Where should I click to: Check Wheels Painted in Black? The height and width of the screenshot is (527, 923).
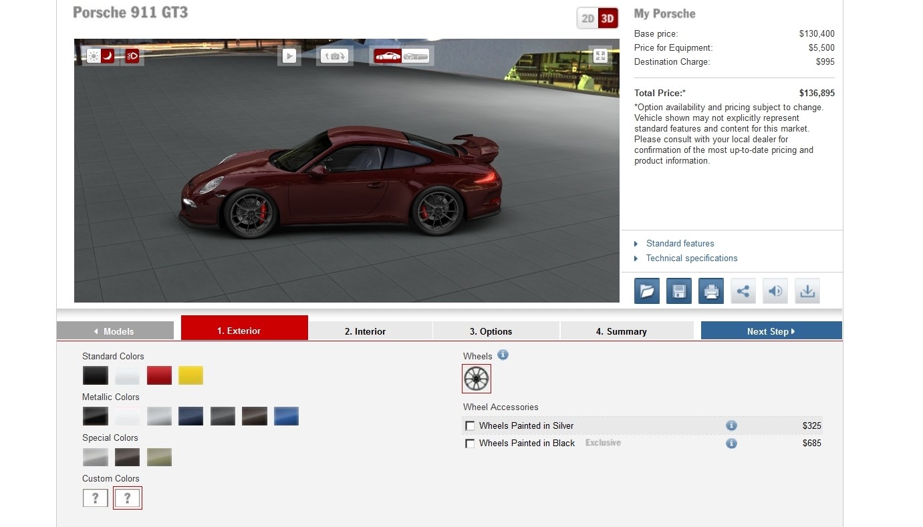point(470,444)
